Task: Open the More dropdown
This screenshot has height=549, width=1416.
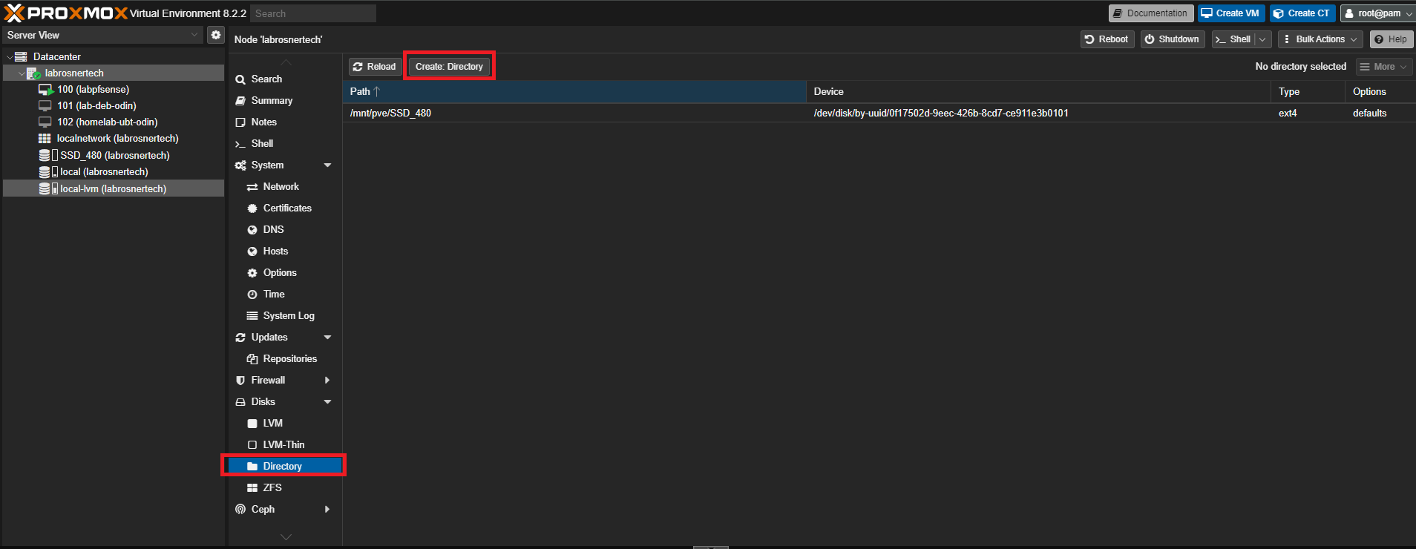Action: click(1383, 67)
